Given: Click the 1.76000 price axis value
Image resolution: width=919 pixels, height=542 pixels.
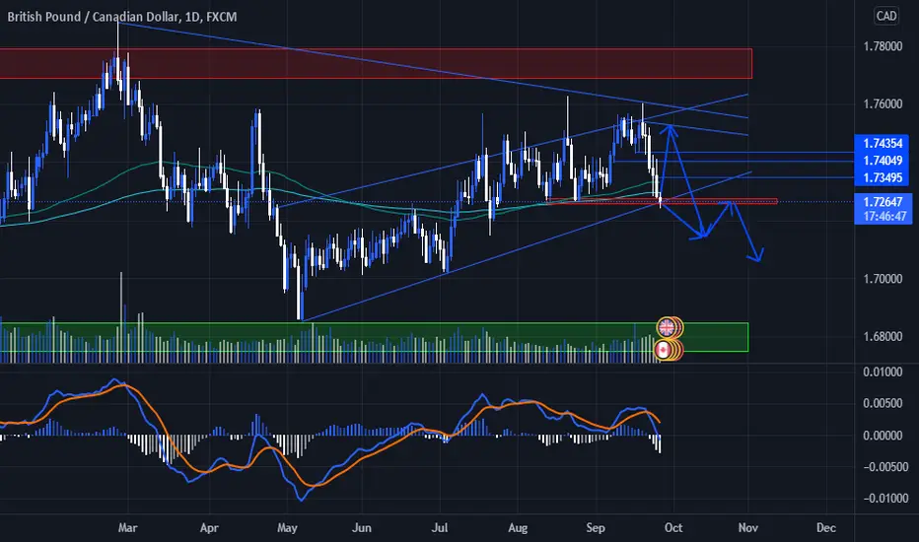Looking at the screenshot, I should [x=883, y=104].
